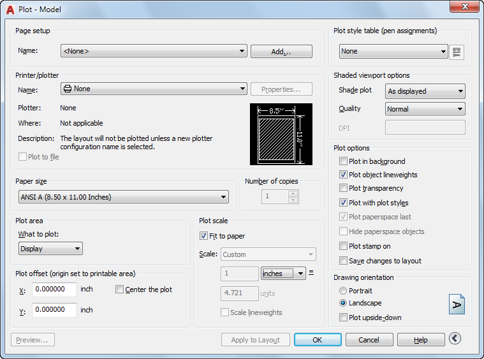This screenshot has height=359, width=484.
Task: Select the Portrait orientation radio button
Action: coord(344,291)
